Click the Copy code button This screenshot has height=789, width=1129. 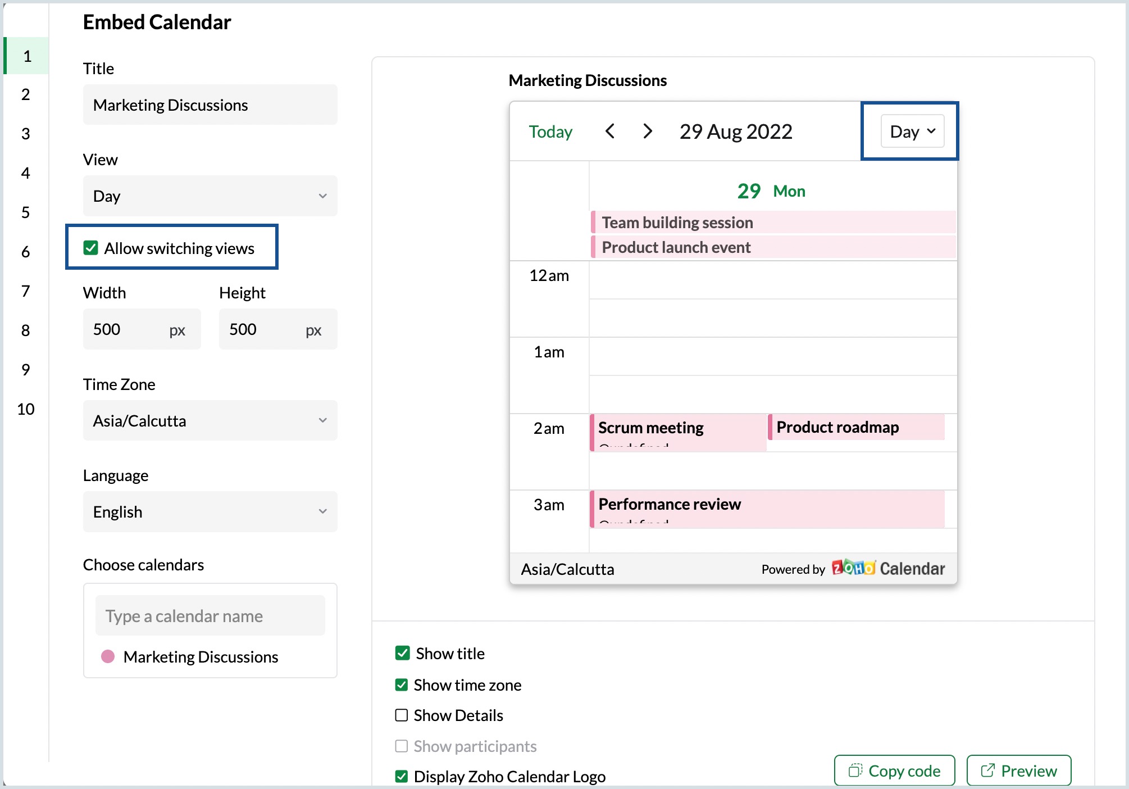tap(894, 770)
